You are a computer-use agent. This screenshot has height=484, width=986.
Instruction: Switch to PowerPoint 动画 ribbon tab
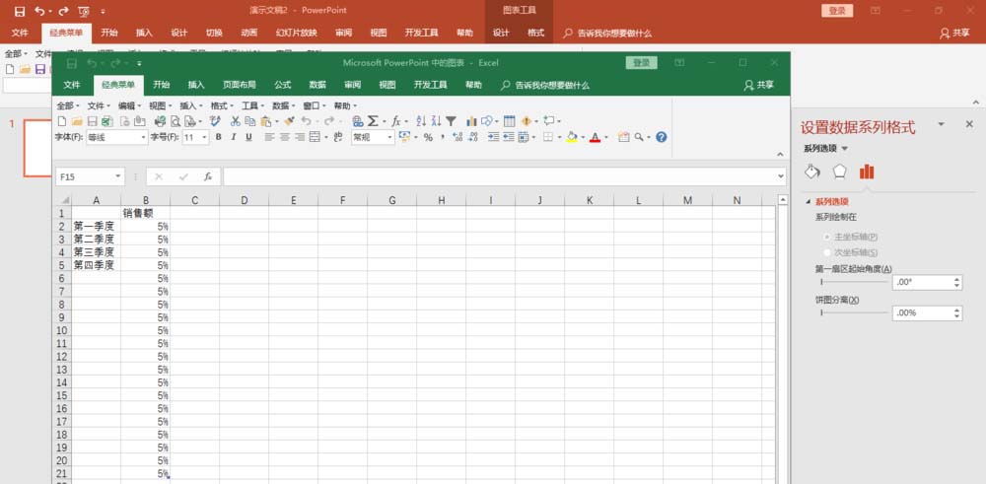[x=249, y=33]
